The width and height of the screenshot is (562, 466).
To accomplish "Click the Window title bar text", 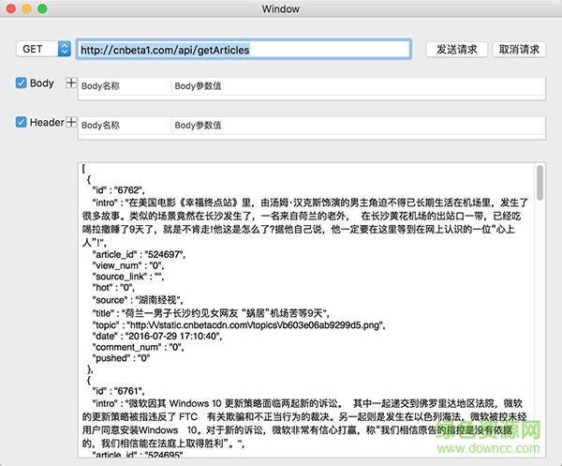I will point(281,9).
